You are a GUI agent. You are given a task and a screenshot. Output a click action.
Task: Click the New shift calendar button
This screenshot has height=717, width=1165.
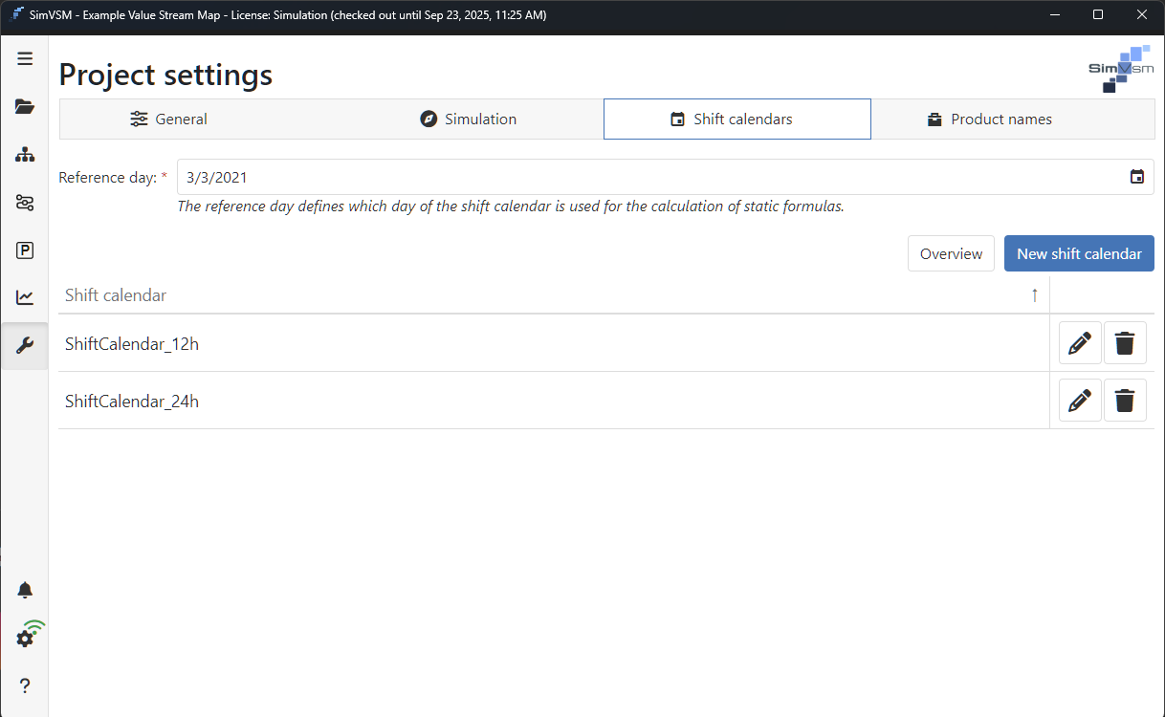pos(1079,253)
